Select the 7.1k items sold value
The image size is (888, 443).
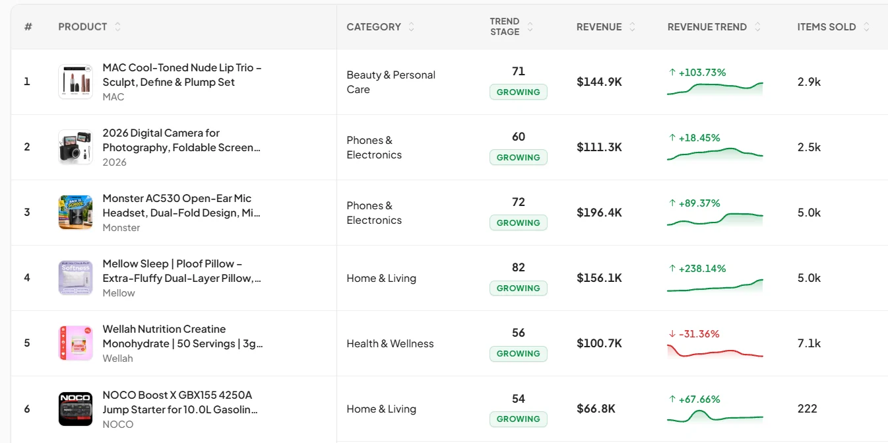[x=809, y=343]
